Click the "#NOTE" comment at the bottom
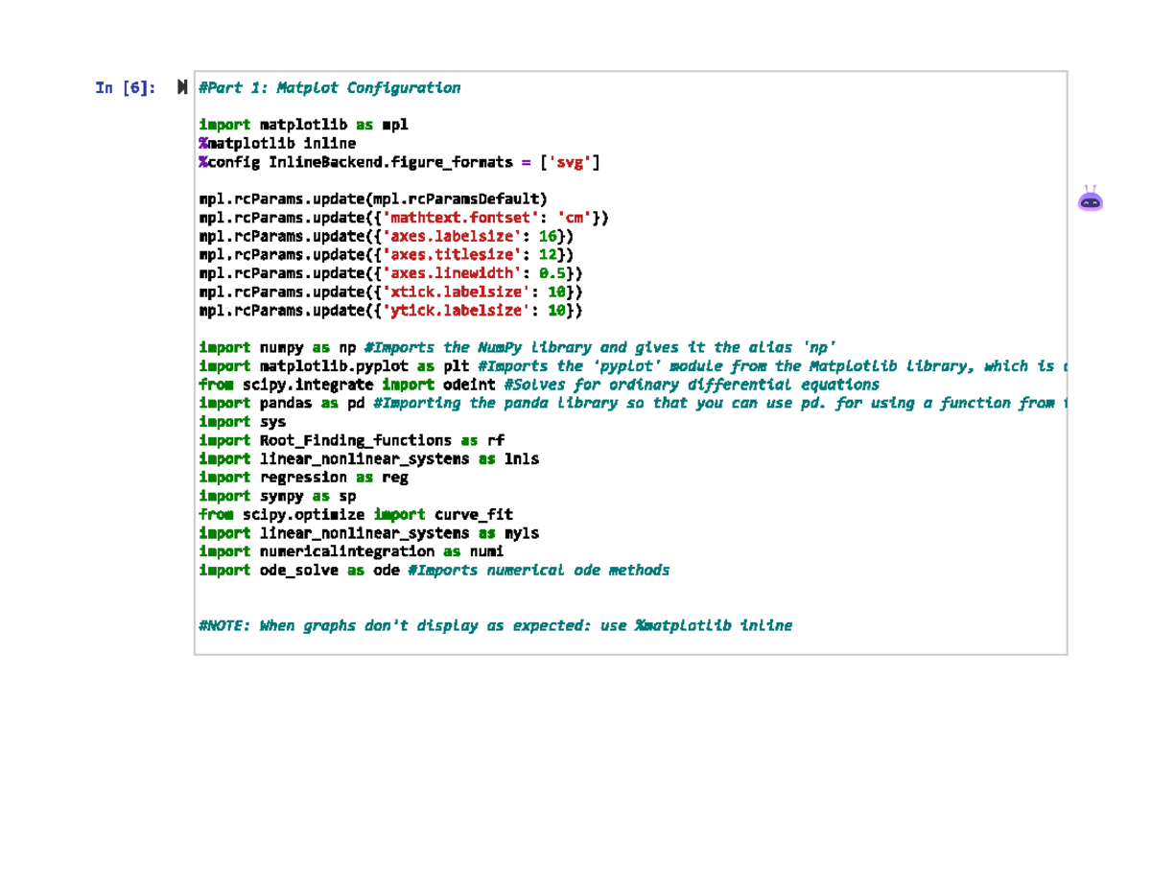The image size is (1151, 889). coord(480,625)
